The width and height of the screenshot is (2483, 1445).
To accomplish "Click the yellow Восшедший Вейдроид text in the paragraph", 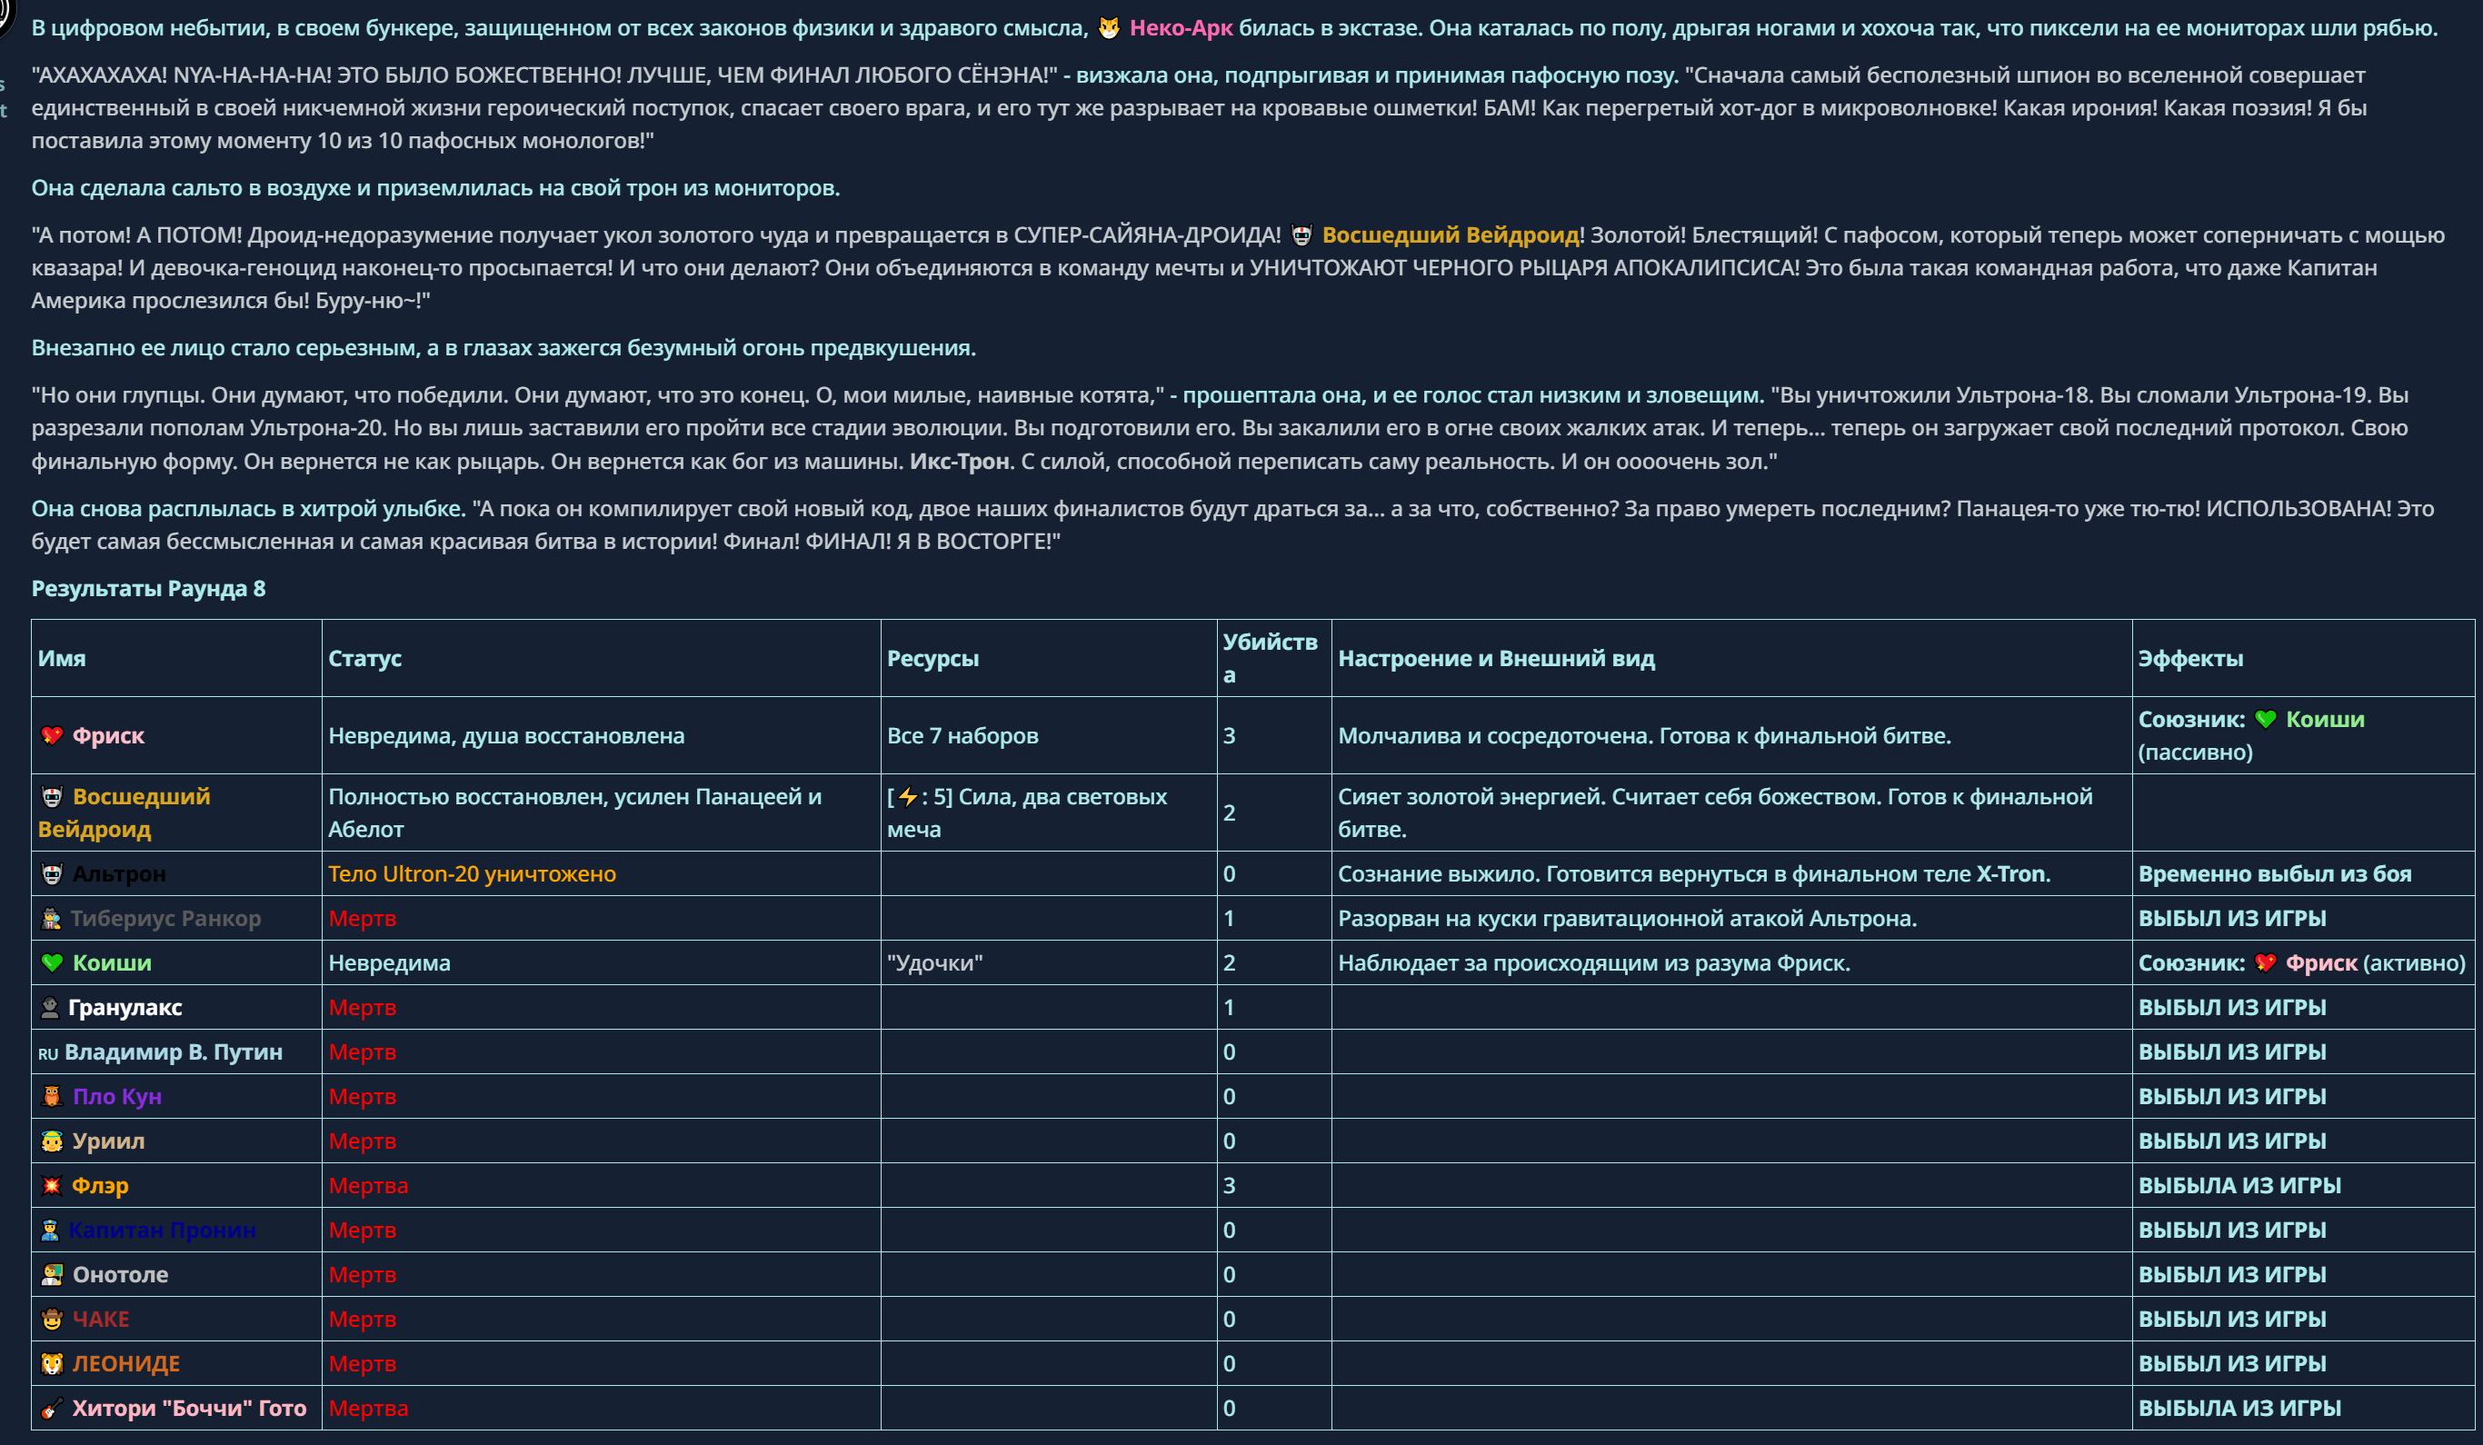I will pos(1451,235).
